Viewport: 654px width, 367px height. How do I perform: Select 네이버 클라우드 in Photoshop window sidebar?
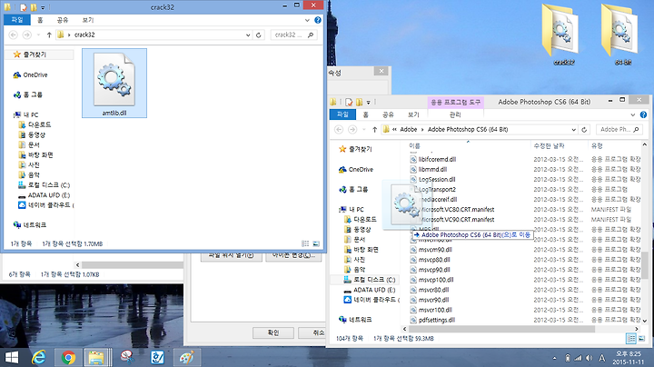pos(372,300)
